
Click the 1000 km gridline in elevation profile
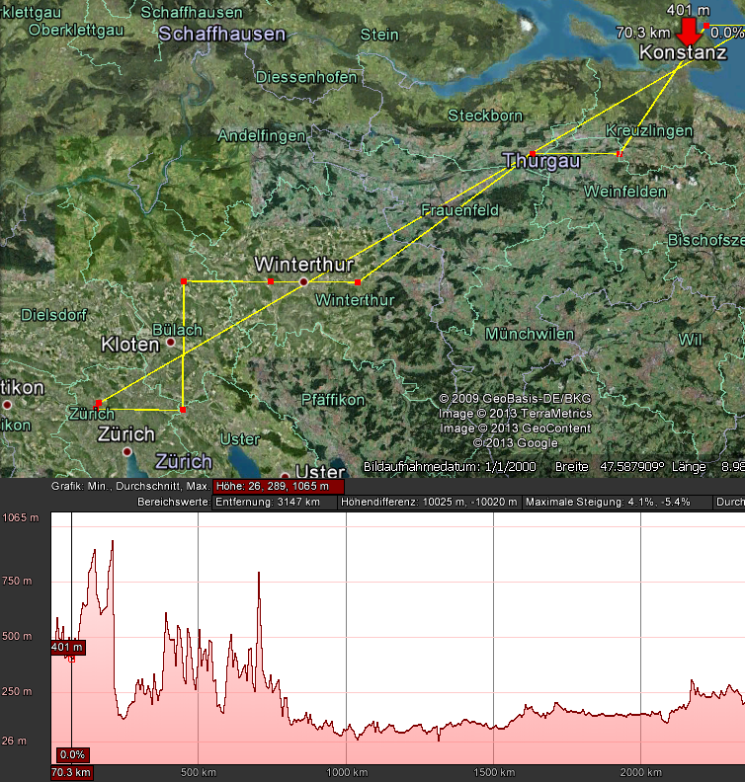click(x=346, y=638)
